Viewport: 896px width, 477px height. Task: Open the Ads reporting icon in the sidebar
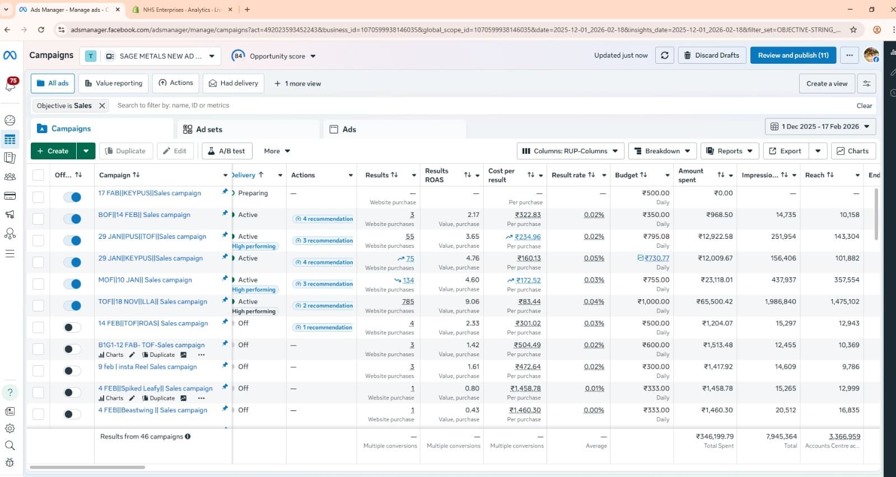click(10, 158)
